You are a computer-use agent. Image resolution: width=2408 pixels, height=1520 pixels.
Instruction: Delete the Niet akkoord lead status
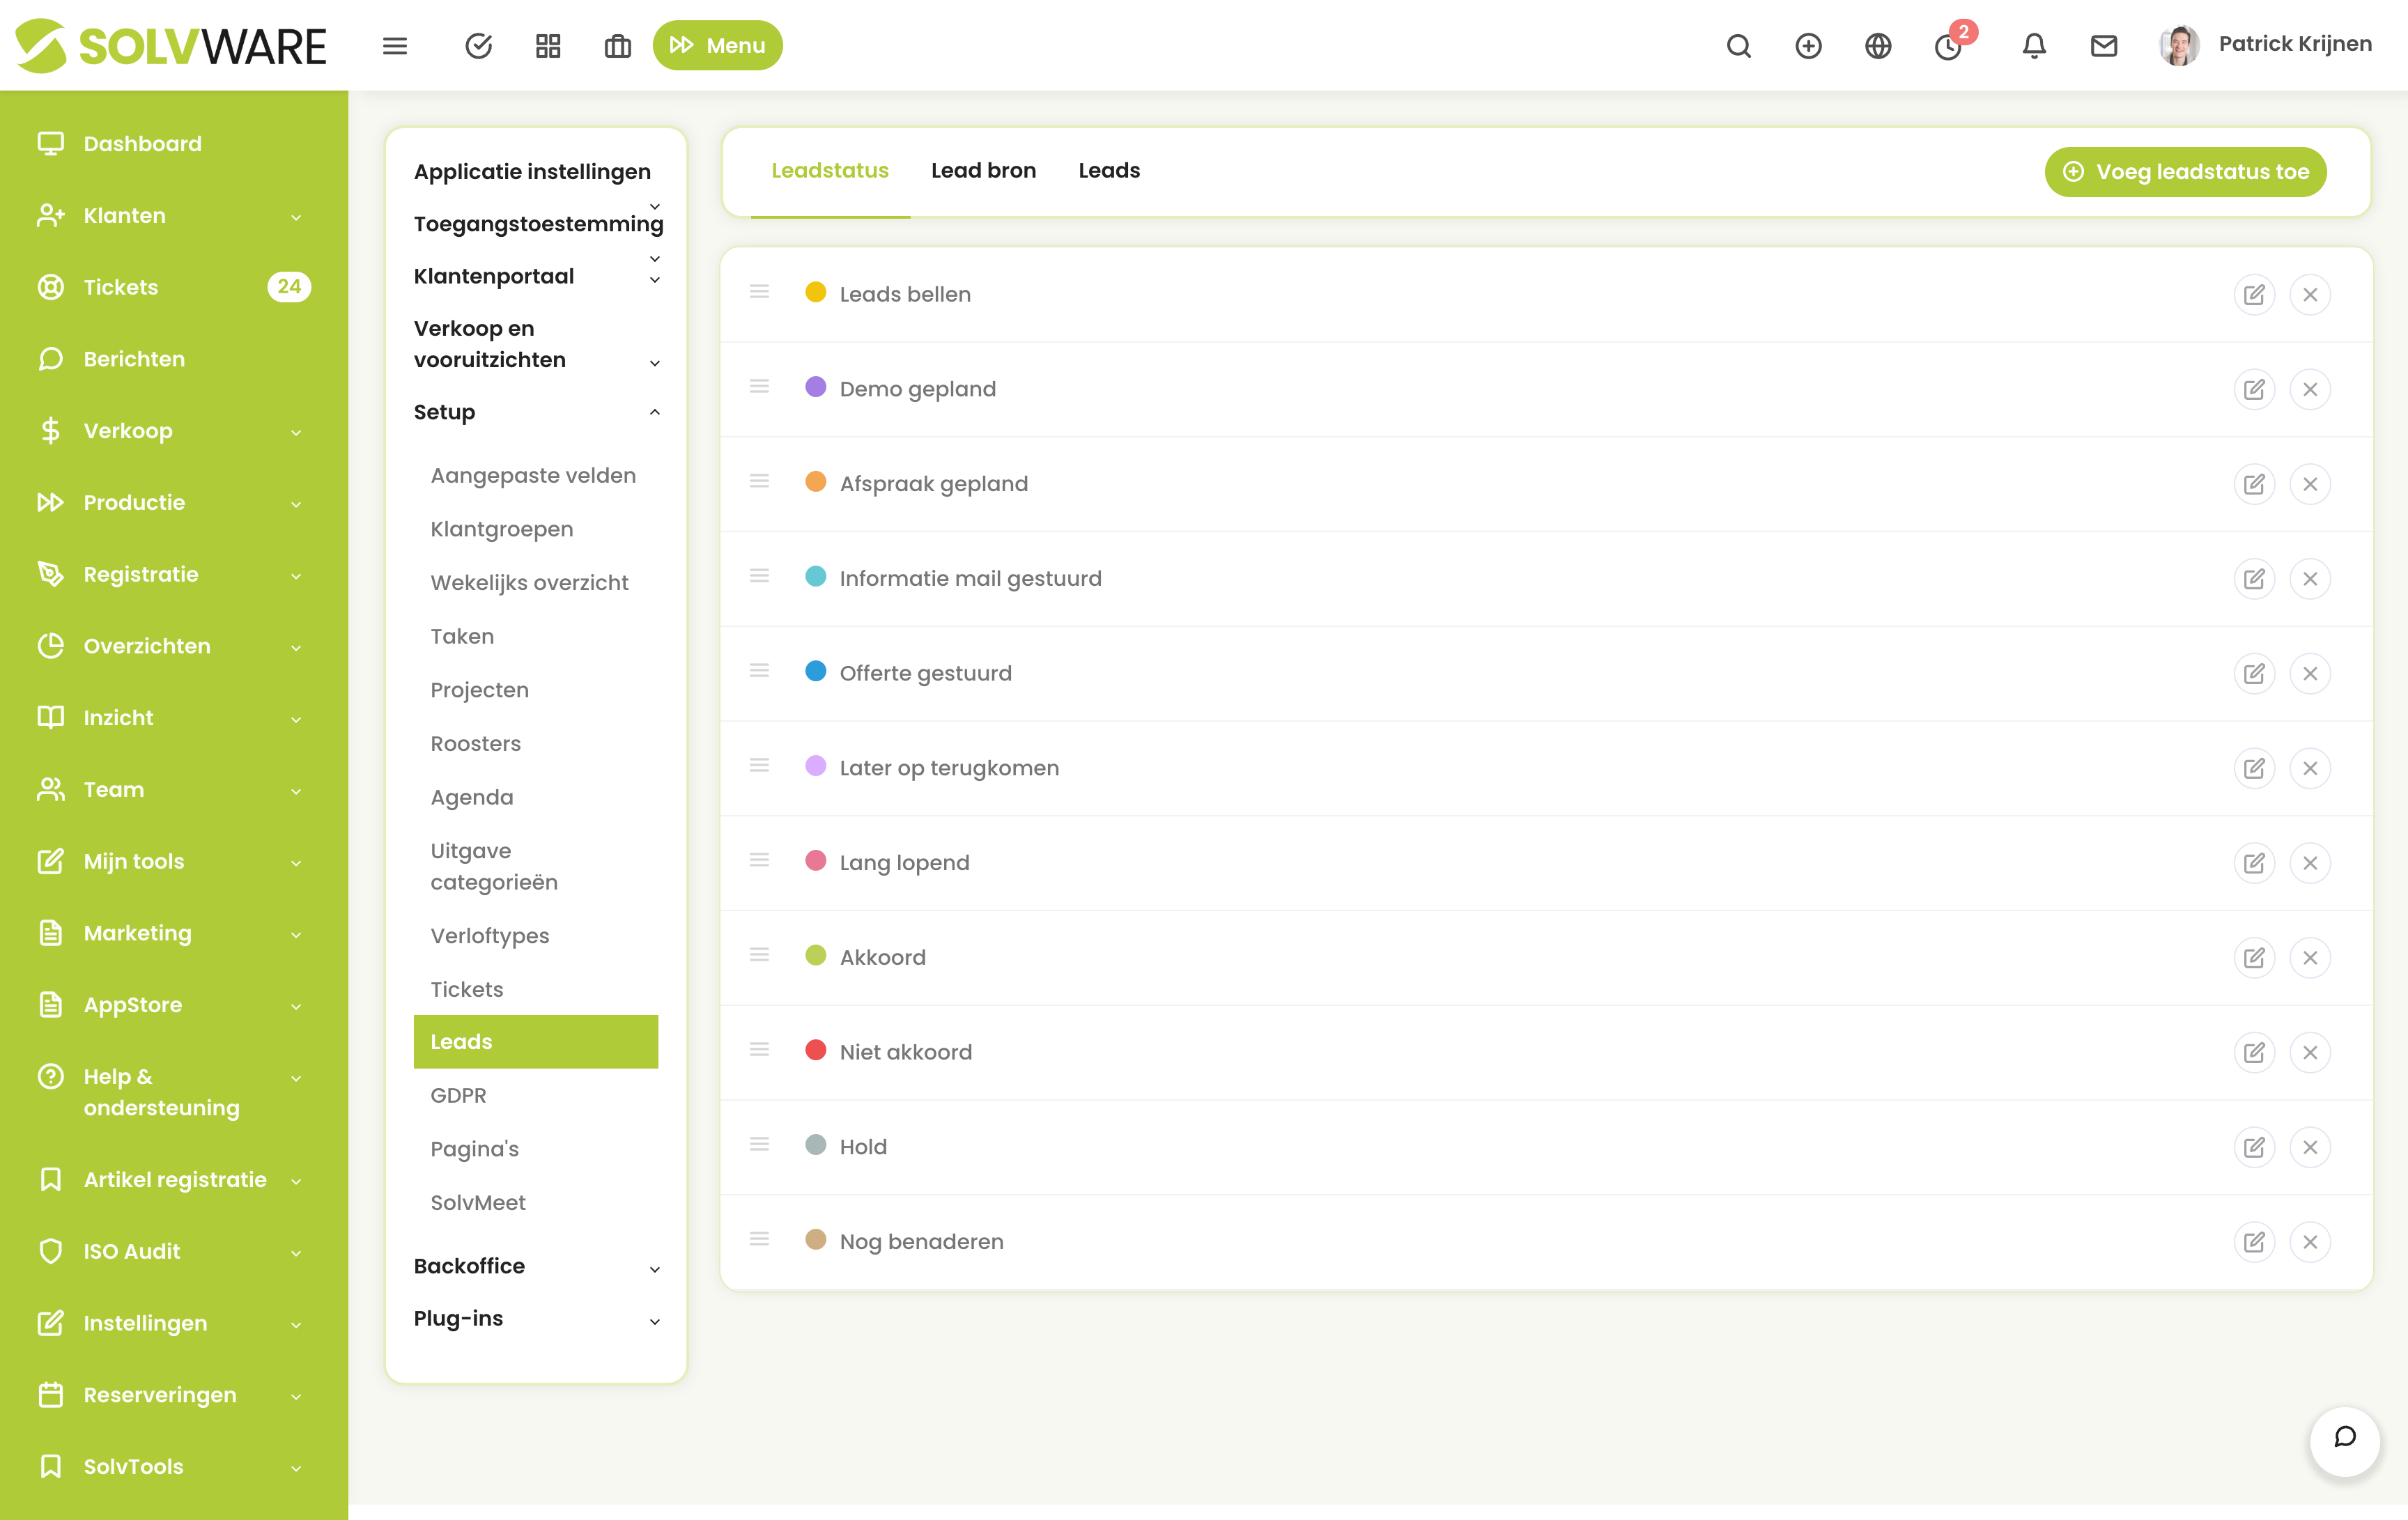click(2310, 1052)
